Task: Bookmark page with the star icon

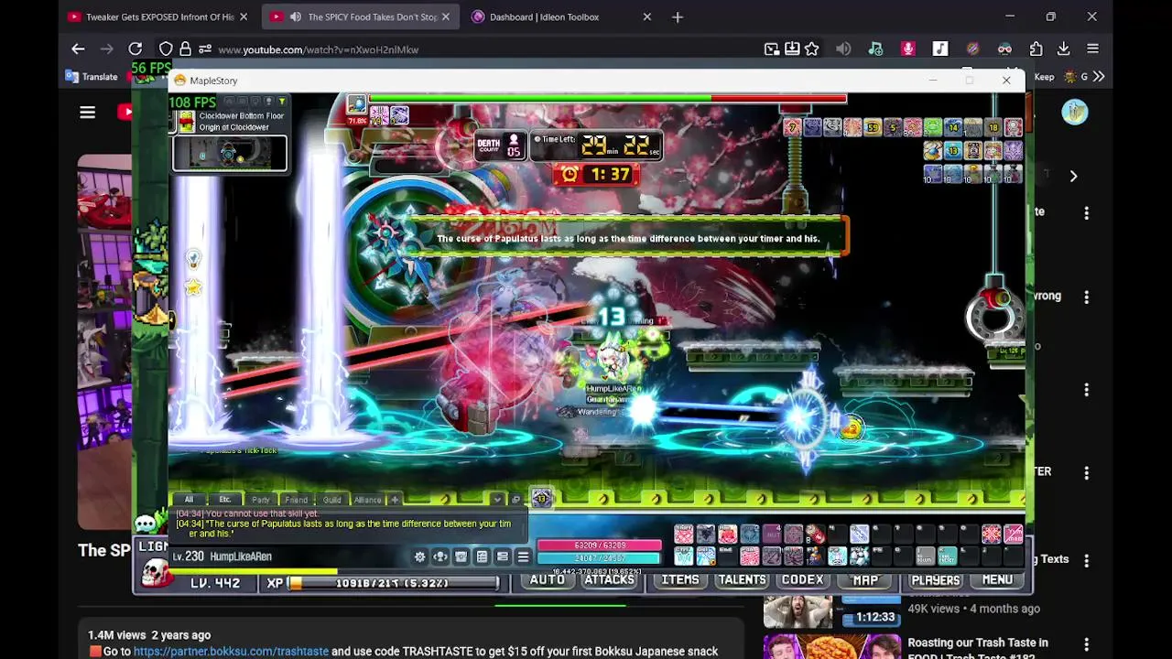Action: click(812, 49)
